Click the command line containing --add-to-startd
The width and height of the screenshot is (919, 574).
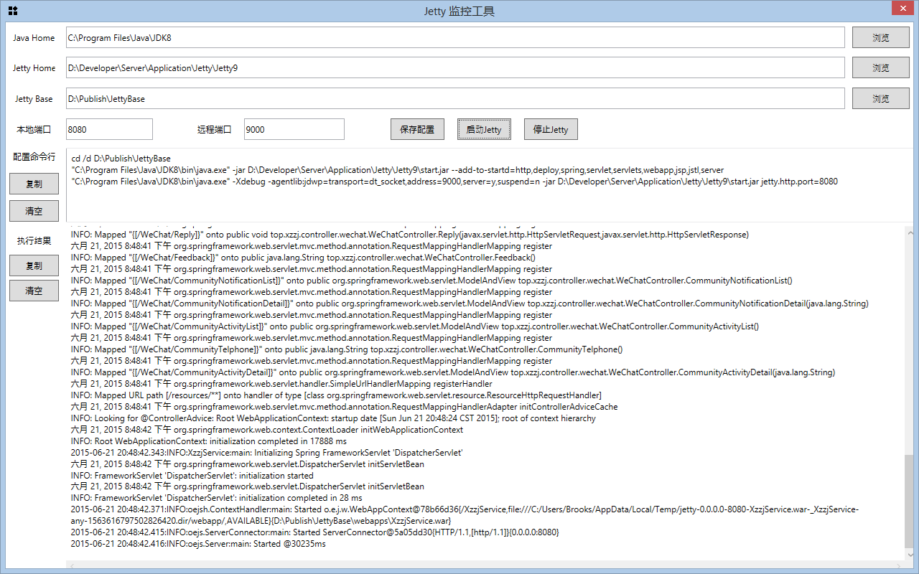pos(397,170)
